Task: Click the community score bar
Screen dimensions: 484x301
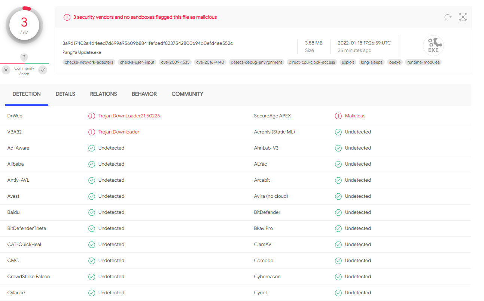Action: tap(24, 63)
